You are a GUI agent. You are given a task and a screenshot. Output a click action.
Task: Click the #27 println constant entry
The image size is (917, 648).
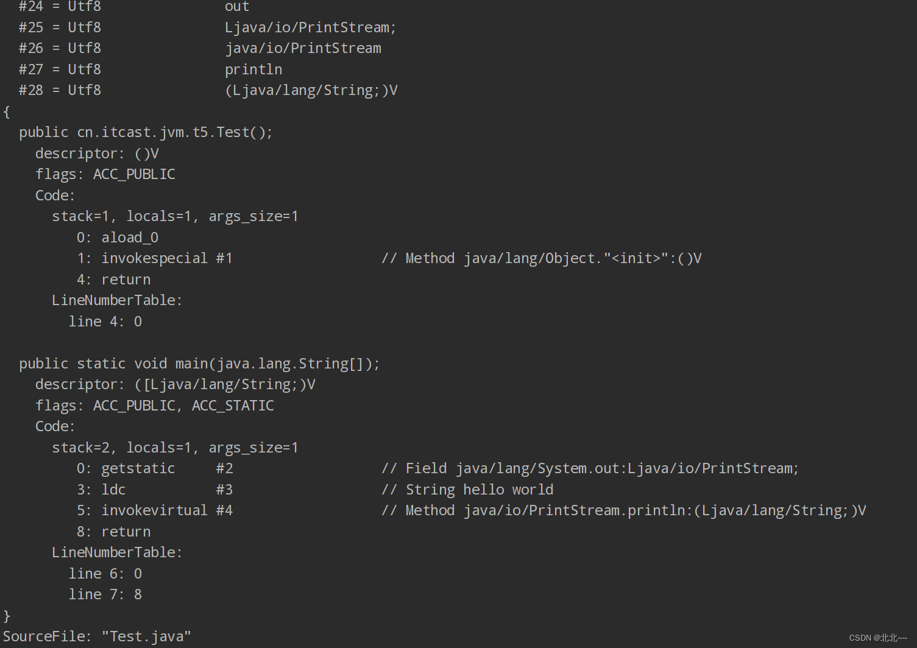click(150, 69)
